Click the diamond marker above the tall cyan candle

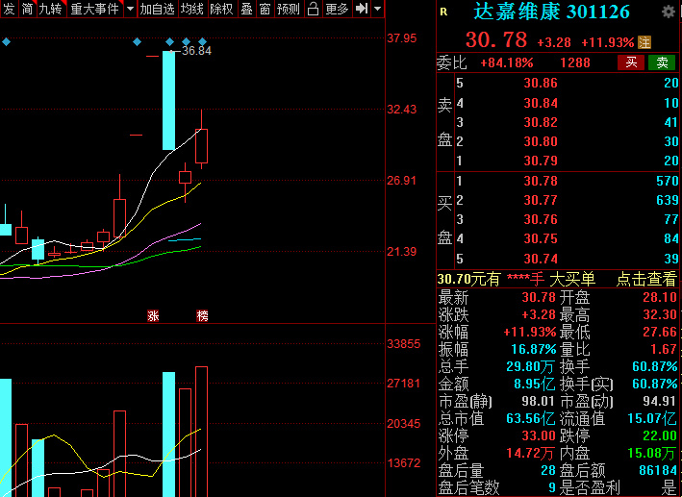coord(169,41)
